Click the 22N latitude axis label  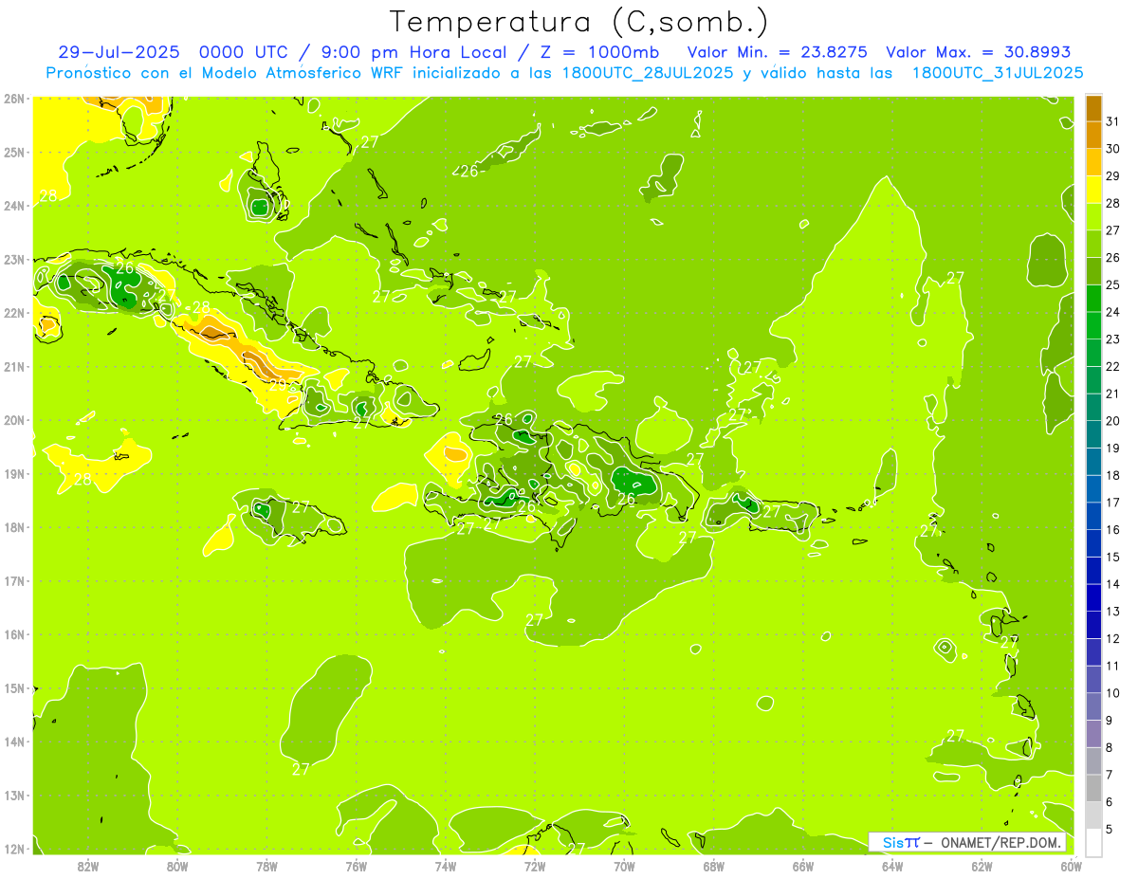(14, 313)
